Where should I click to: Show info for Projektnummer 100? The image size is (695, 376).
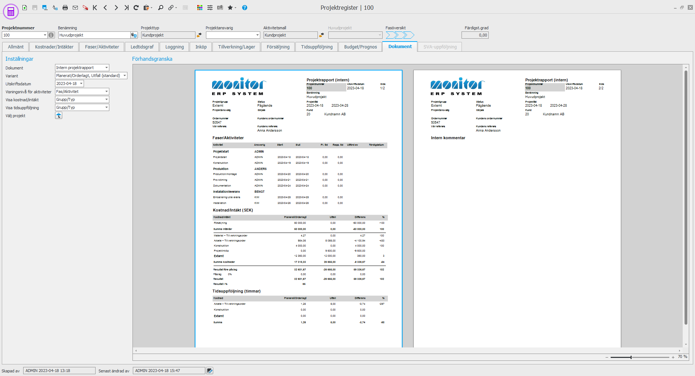[51, 35]
